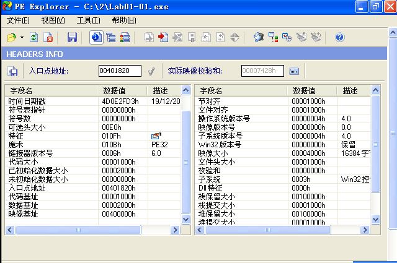Select the 代码基址 row

(x=93, y=197)
